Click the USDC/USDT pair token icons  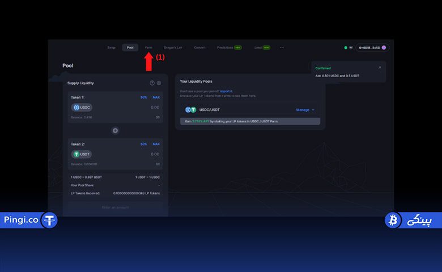click(x=190, y=110)
